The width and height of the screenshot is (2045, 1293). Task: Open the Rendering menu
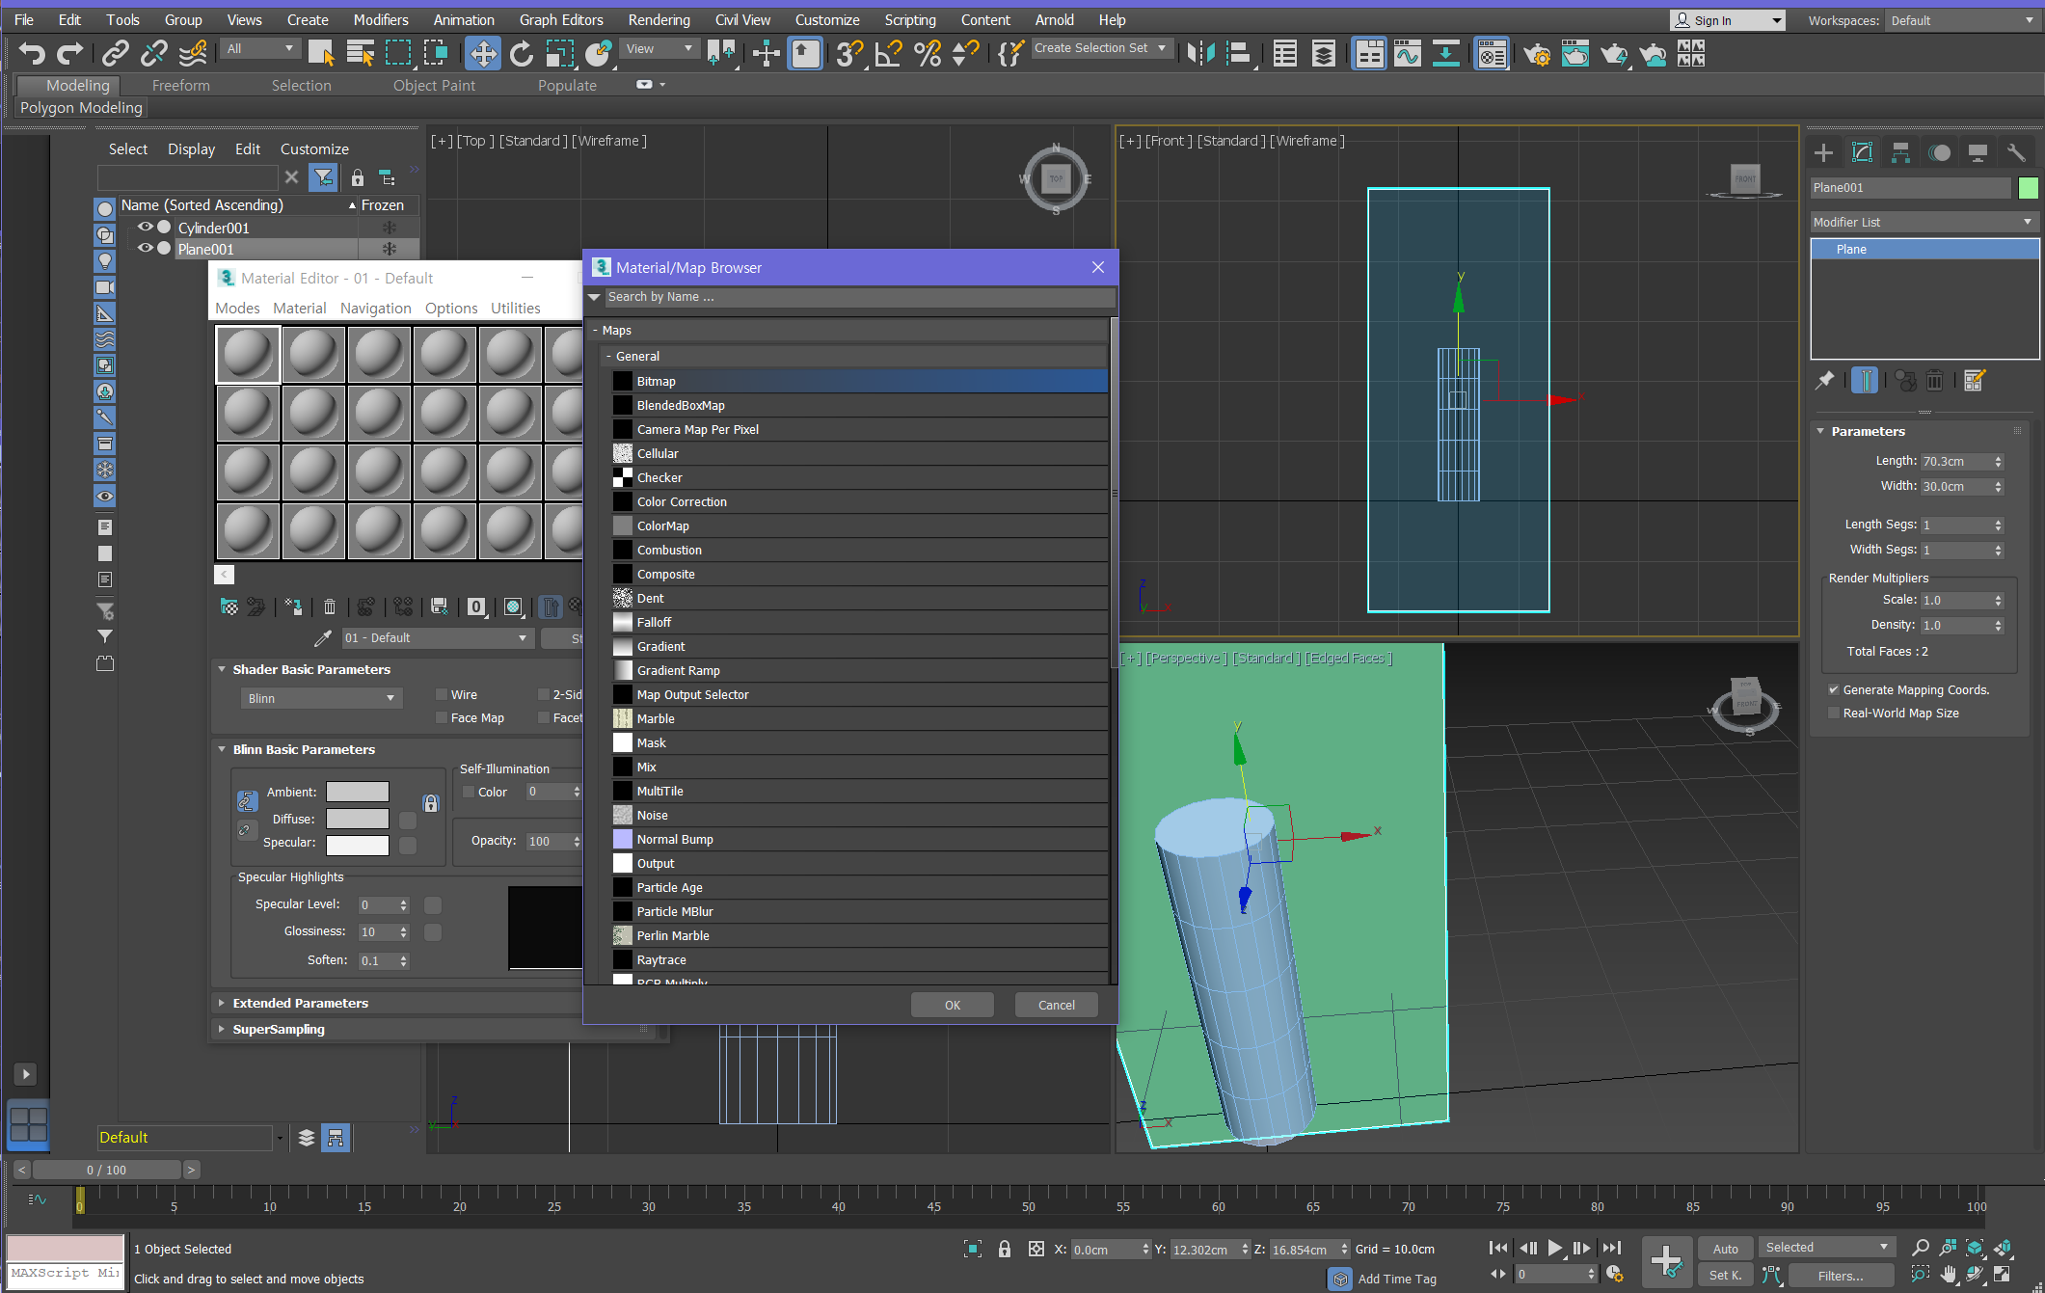coord(659,19)
